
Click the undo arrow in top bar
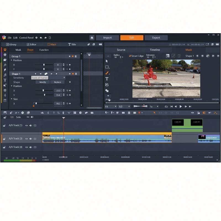41,38
